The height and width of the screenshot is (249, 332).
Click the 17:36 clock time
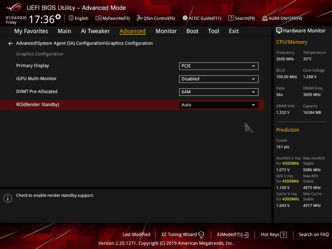click(x=42, y=19)
